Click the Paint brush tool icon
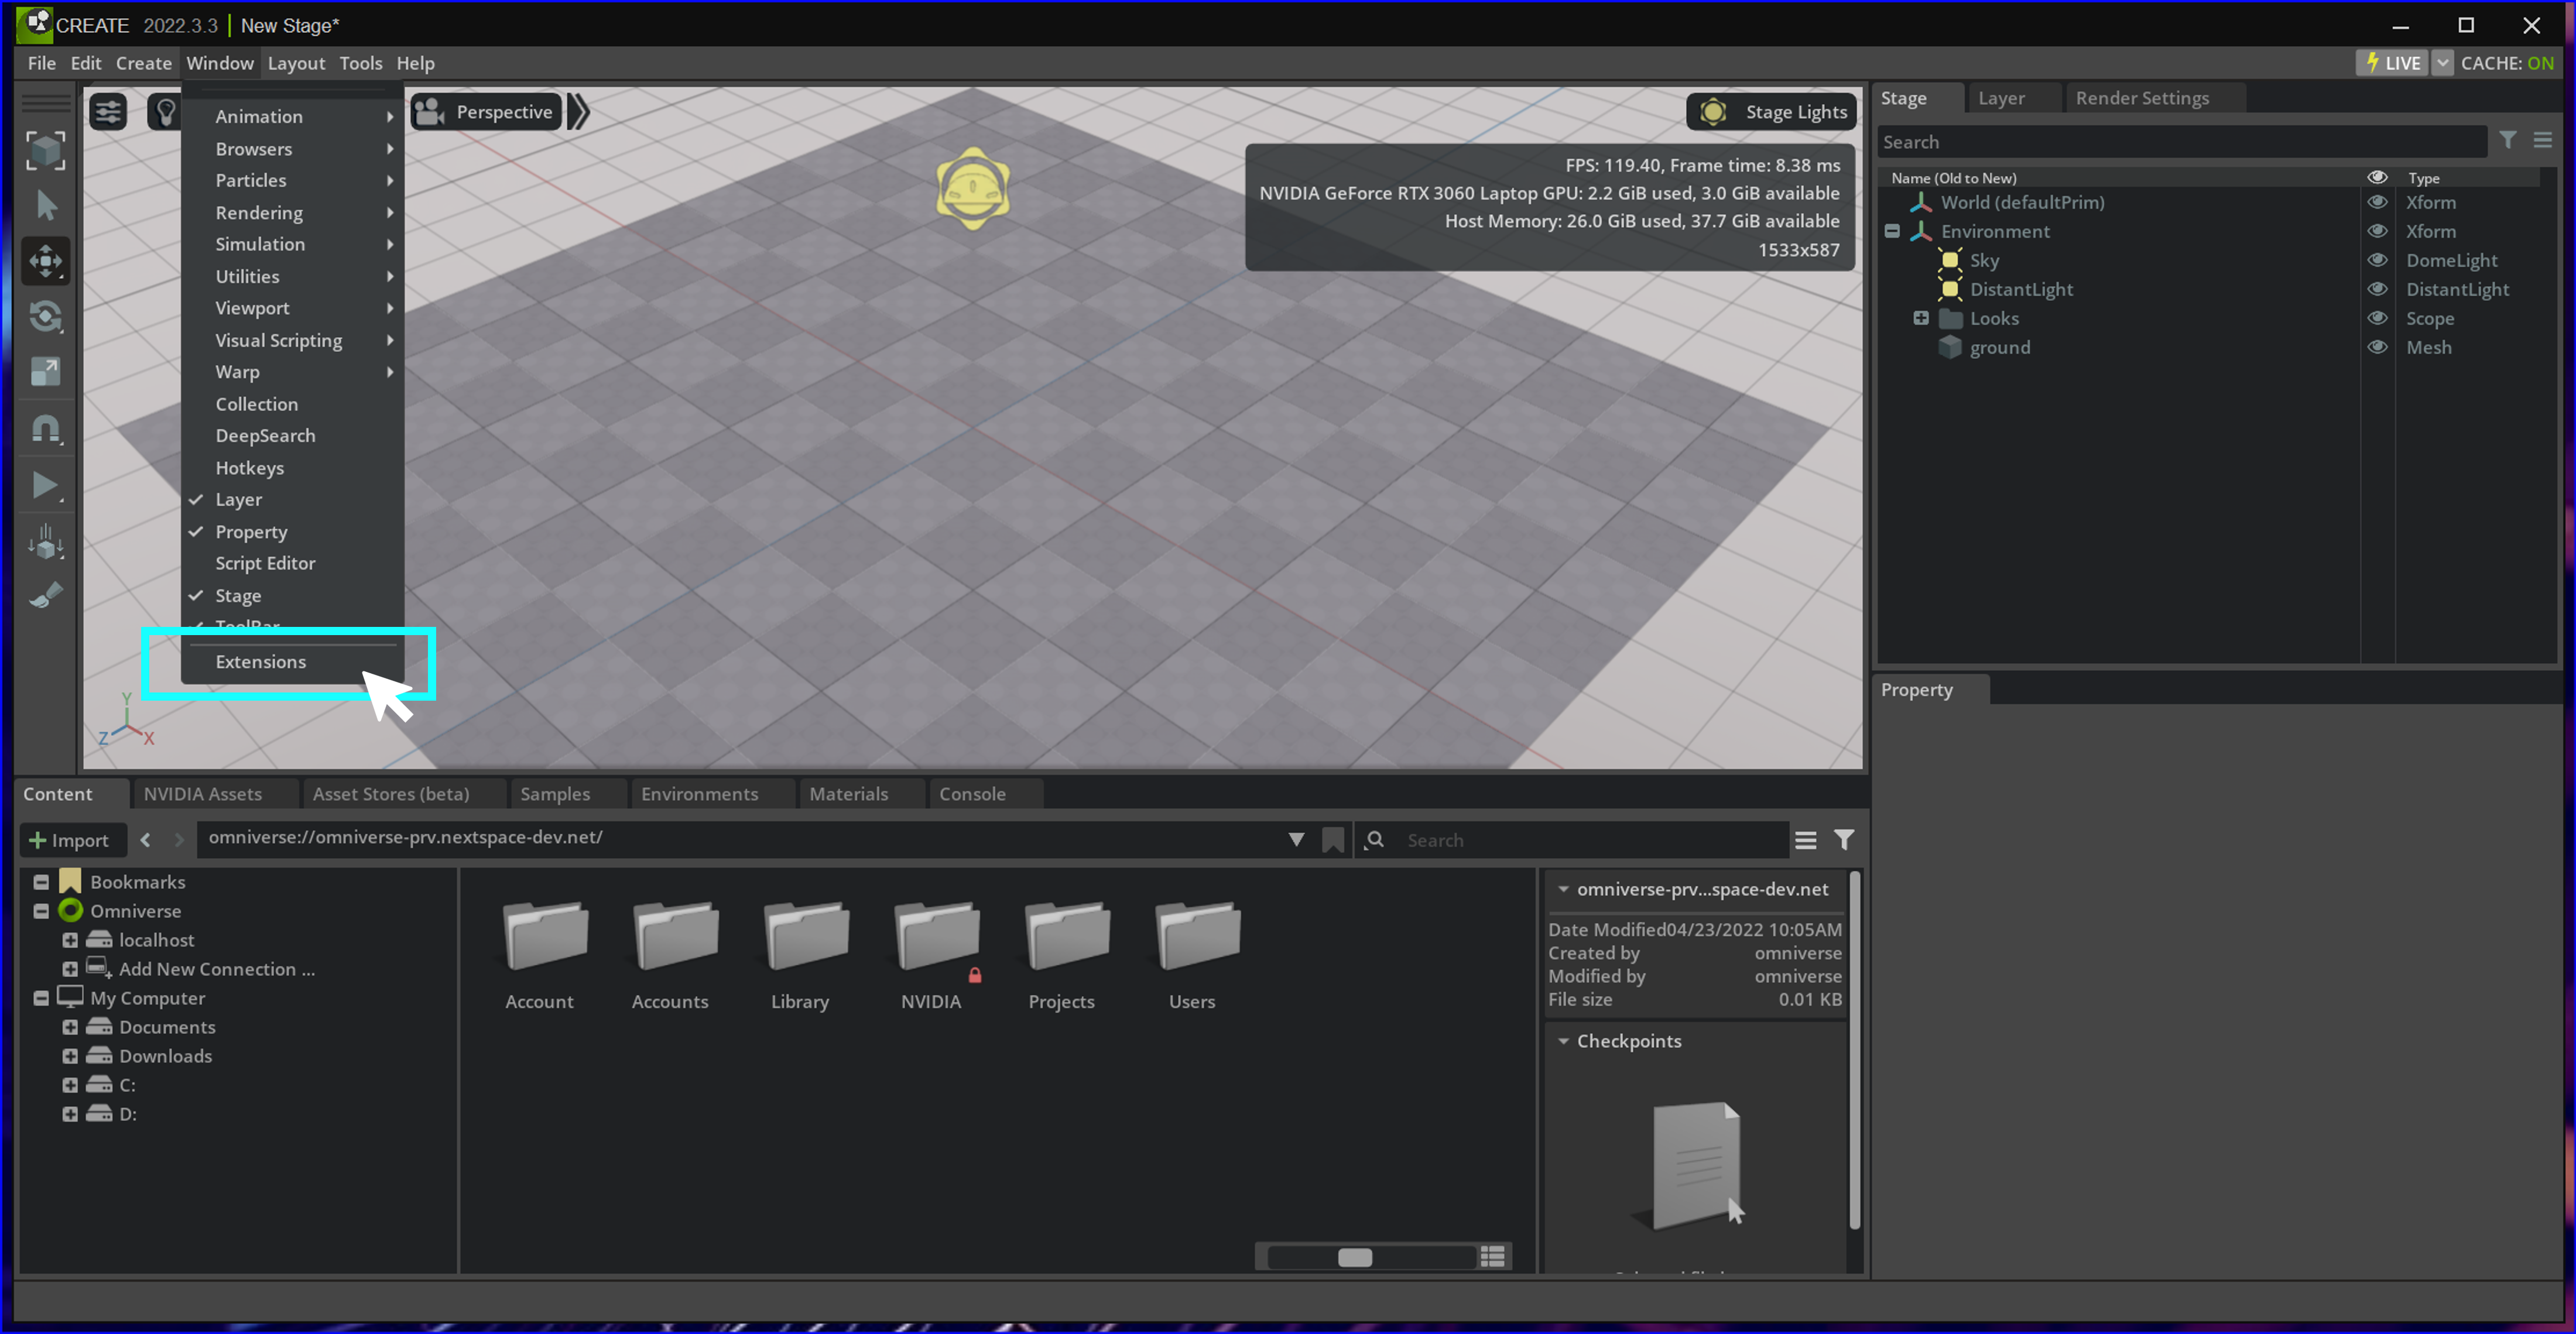Screen dimensions: 2576x1334 pyautogui.click(x=45, y=596)
